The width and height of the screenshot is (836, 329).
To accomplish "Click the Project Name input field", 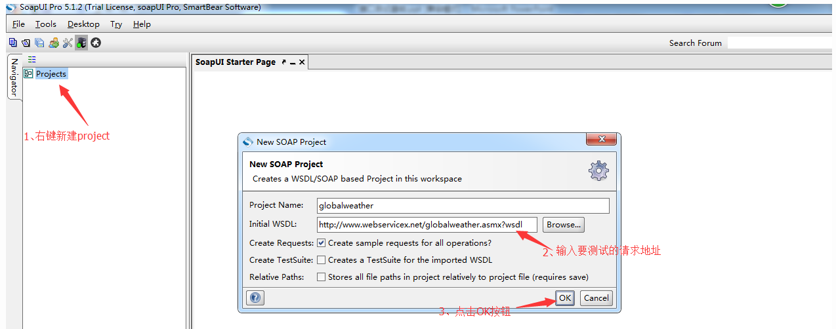I will pyautogui.click(x=463, y=206).
